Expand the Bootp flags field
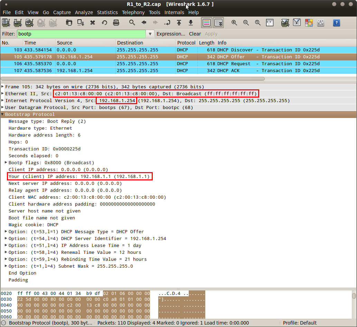 click(x=6, y=162)
